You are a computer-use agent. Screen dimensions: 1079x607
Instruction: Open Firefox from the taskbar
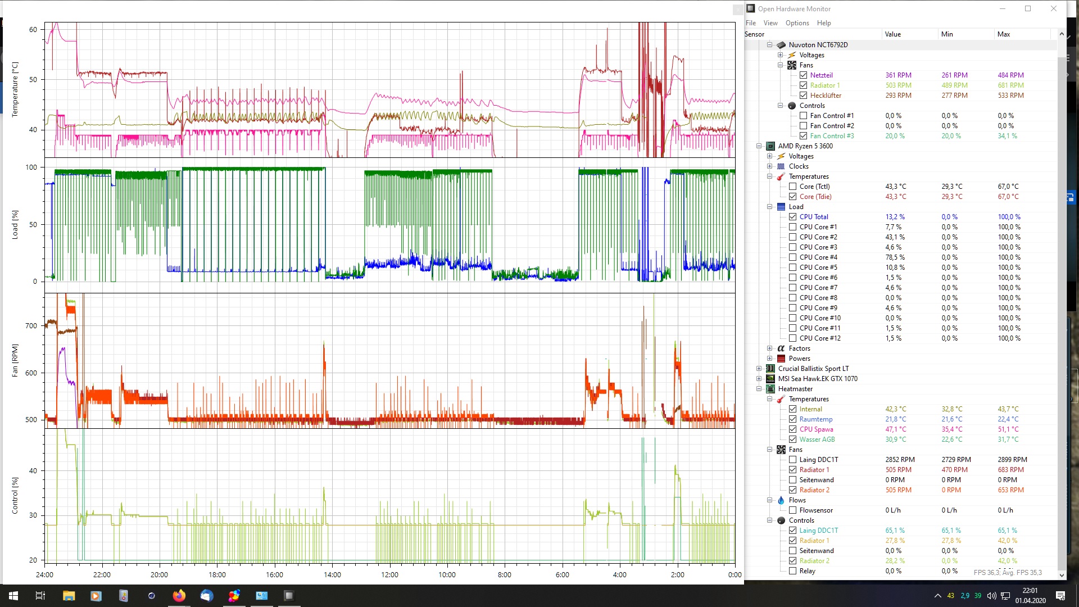(179, 596)
